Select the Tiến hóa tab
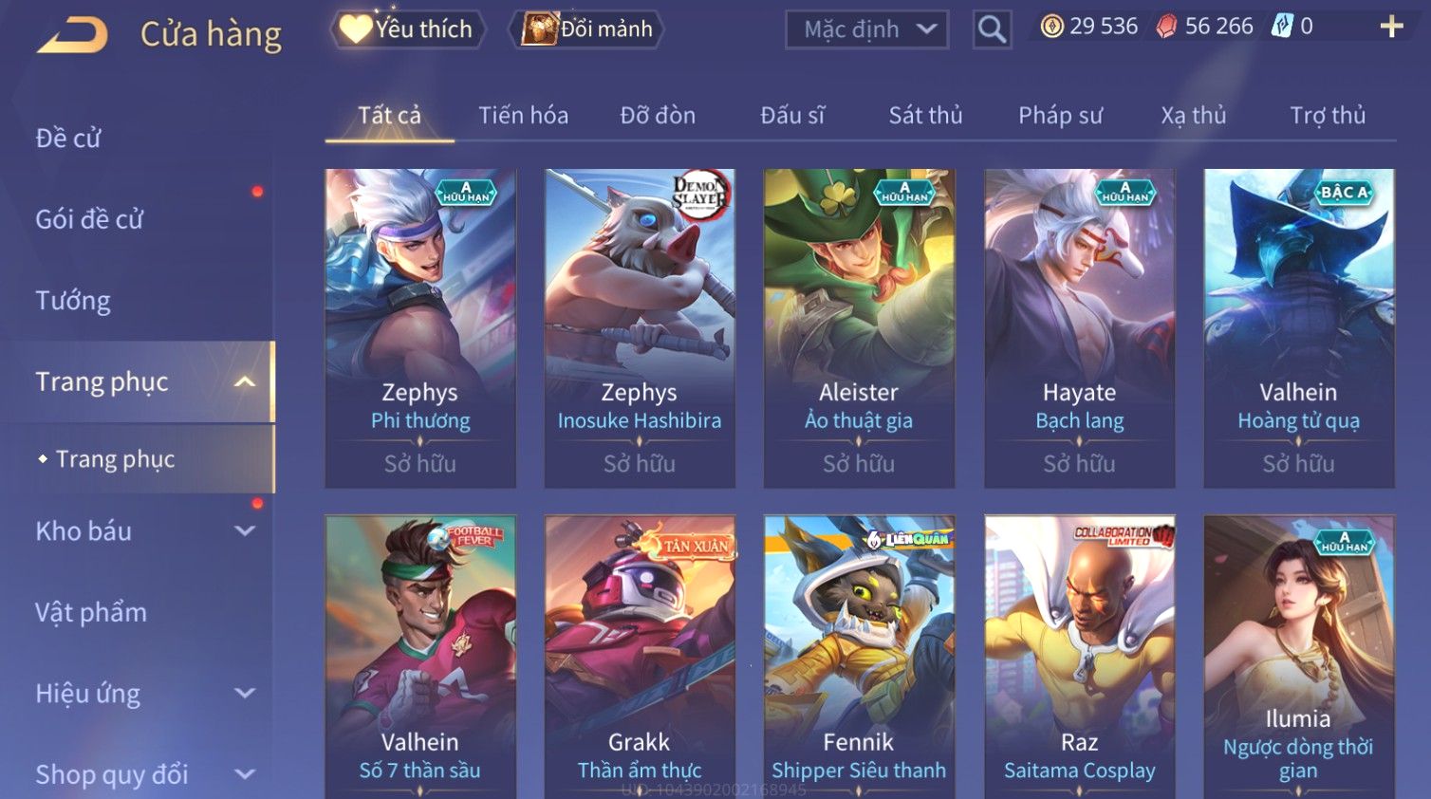Screen dimensions: 1431x799 pyautogui.click(x=523, y=116)
